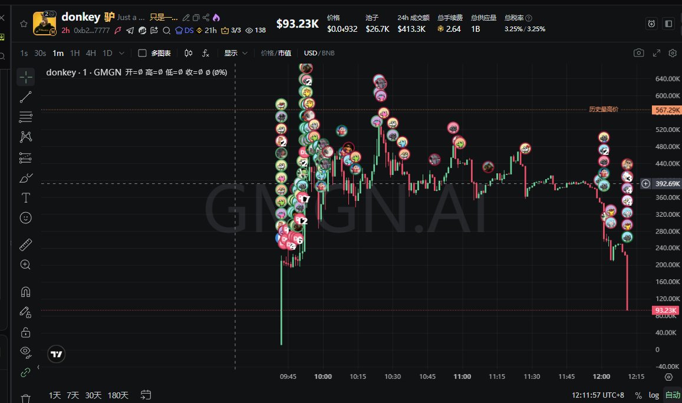Click the purple flame icon
The height and width of the screenshot is (403, 682).
(216, 18)
